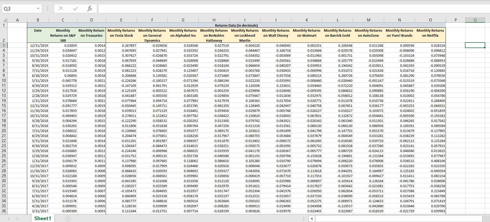The height and width of the screenshot is (222, 490).
Task: Click S&P 500 value -0.091777
Action: pyautogui.click(x=63, y=106)
